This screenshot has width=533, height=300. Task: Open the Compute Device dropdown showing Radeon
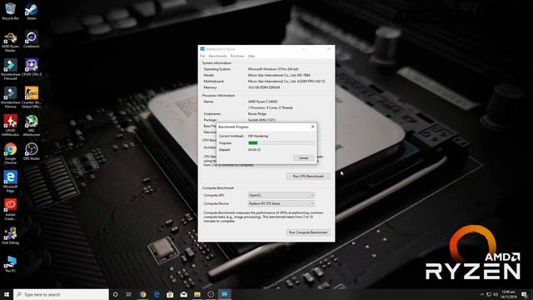281,203
